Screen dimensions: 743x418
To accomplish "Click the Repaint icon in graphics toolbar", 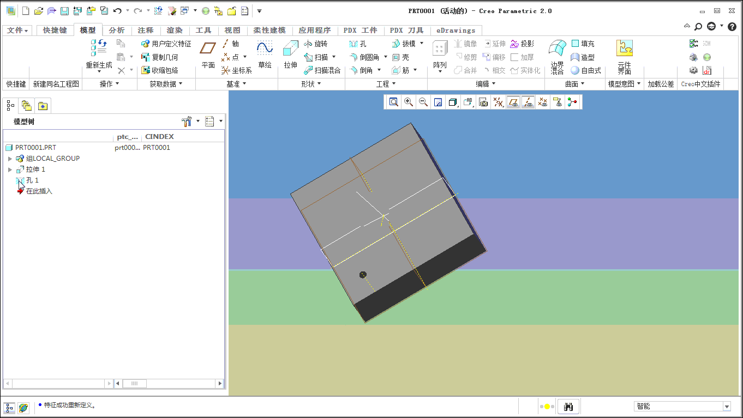I will (x=438, y=102).
